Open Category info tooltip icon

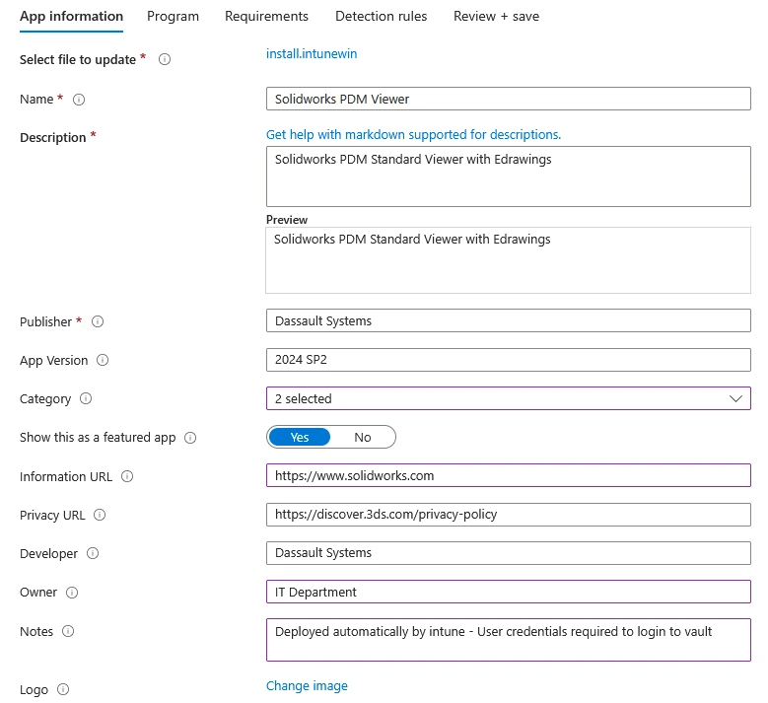tap(86, 398)
